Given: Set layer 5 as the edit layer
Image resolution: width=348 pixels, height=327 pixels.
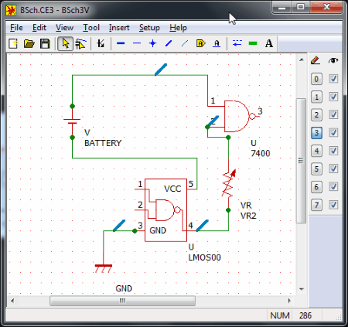Looking at the screenshot, I should pos(316,169).
